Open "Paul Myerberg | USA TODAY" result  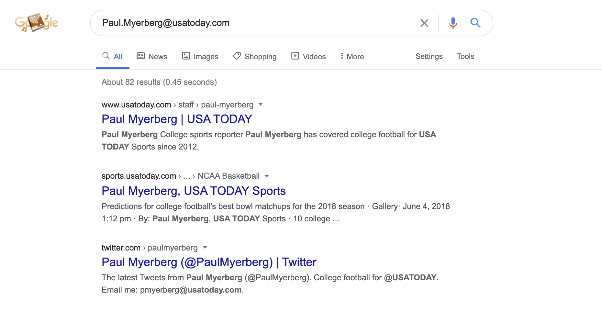(x=177, y=119)
